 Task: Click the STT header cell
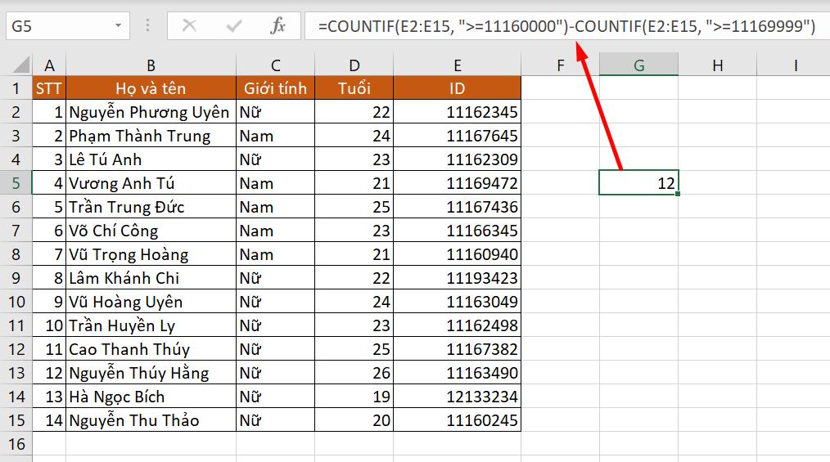point(49,87)
